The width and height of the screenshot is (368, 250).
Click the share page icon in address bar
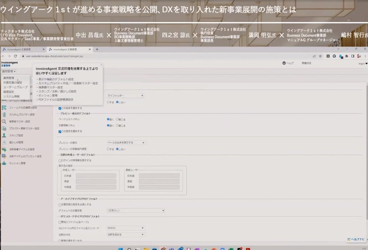(314, 56)
